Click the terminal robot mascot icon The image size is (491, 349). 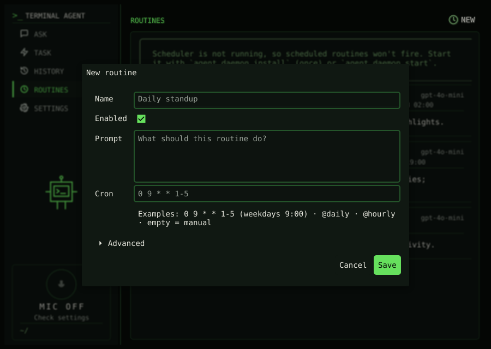(61, 192)
